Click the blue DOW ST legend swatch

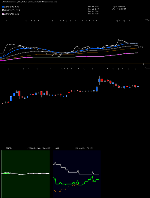(x=3, y=7)
